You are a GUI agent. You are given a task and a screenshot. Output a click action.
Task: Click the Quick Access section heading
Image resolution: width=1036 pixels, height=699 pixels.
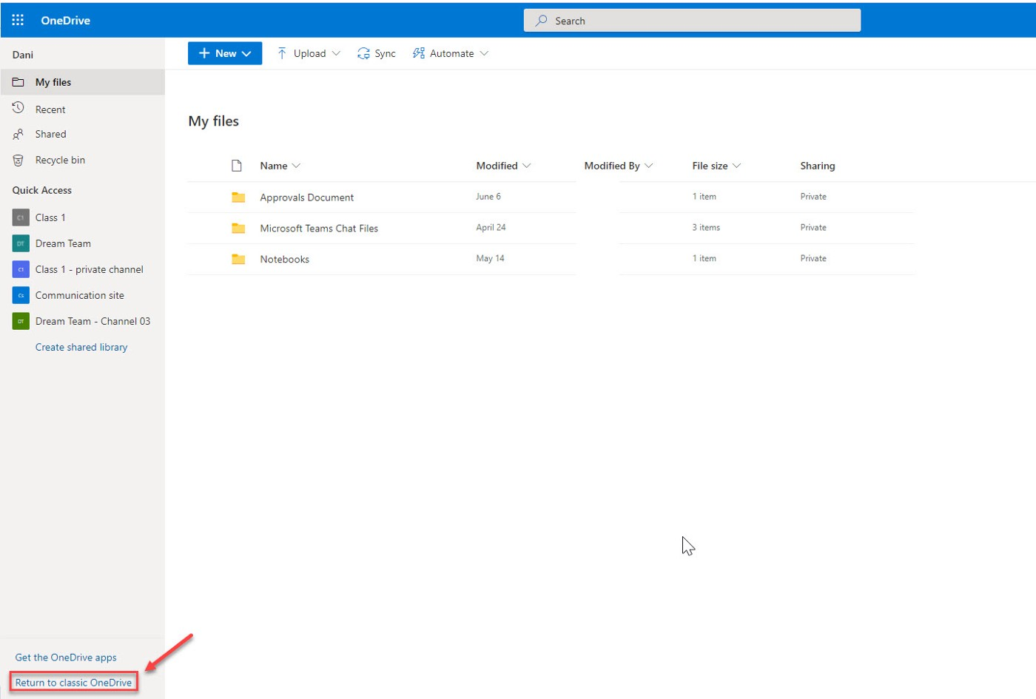coord(42,190)
